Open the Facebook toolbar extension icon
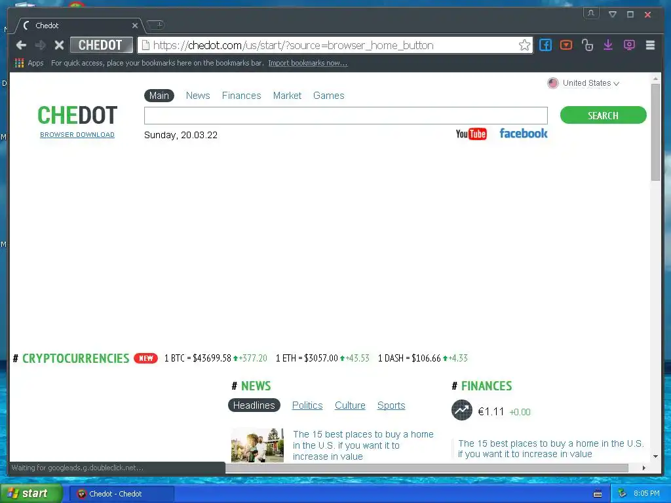The height and width of the screenshot is (503, 671). [x=545, y=45]
